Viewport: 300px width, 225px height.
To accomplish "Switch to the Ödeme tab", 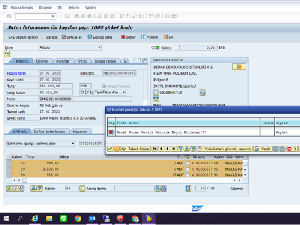I will pos(42,61).
